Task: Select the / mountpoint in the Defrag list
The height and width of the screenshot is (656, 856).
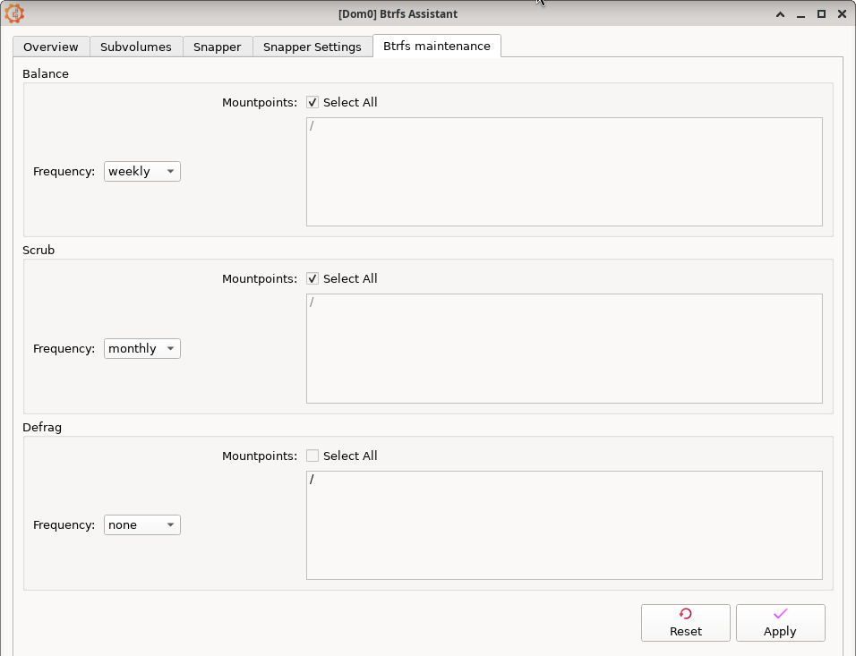Action: click(x=312, y=480)
